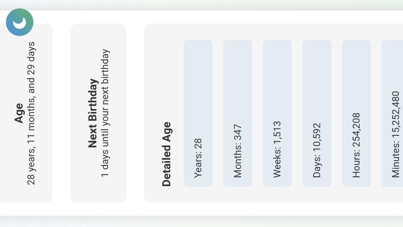The width and height of the screenshot is (403, 227).
Task: Click the empty part of the Weeks tile
Action: click(x=277, y=79)
